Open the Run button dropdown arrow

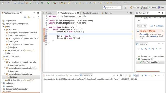point(51,3)
